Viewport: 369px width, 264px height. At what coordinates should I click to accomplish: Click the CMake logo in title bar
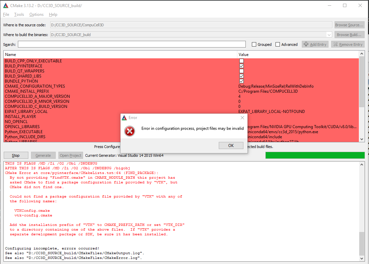[6, 6]
